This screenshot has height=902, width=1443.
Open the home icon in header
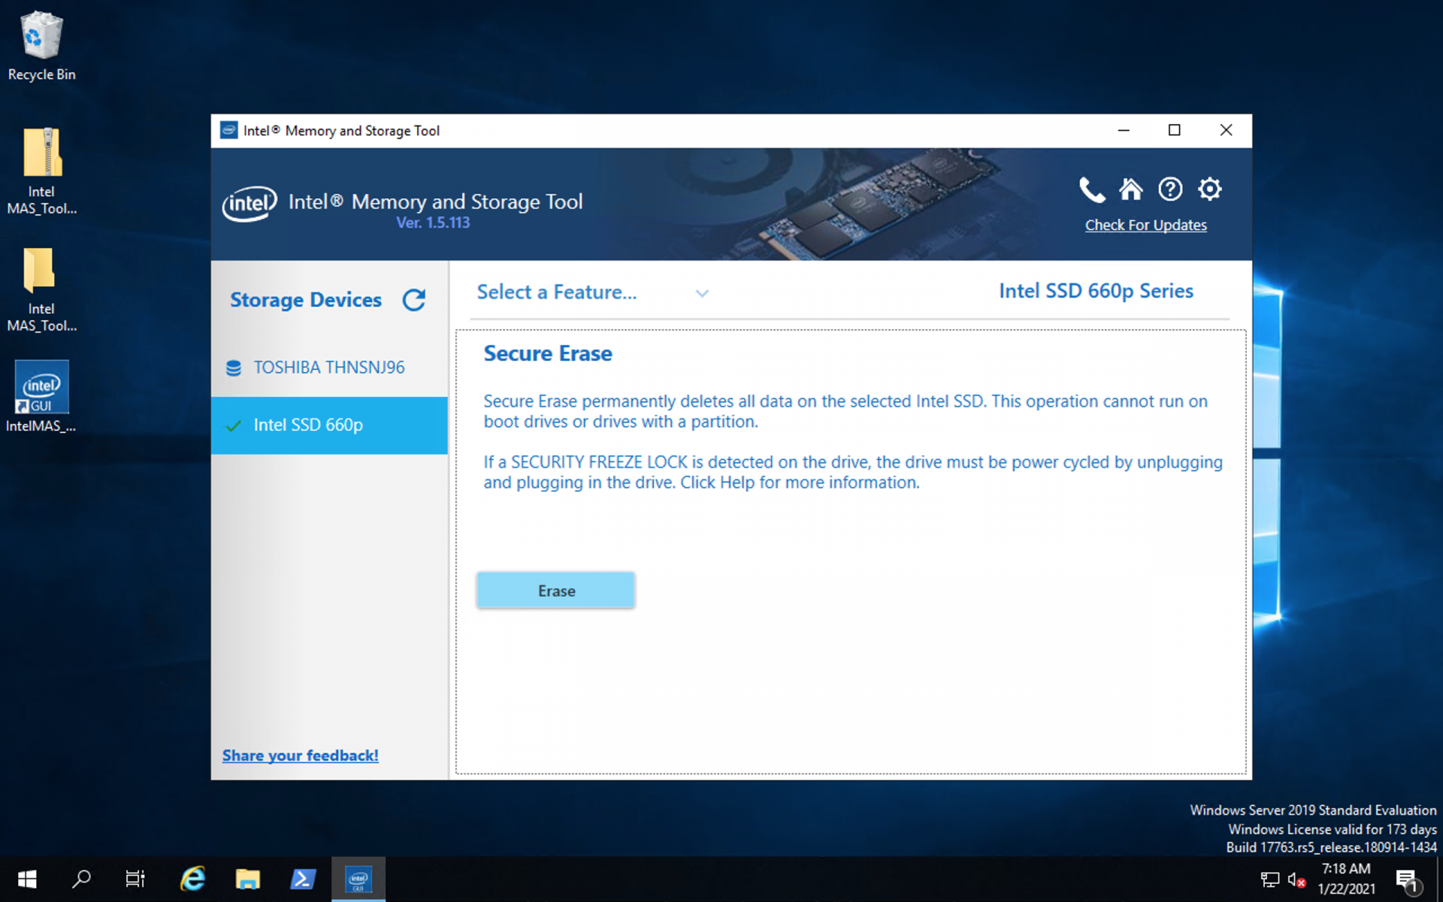1130,189
